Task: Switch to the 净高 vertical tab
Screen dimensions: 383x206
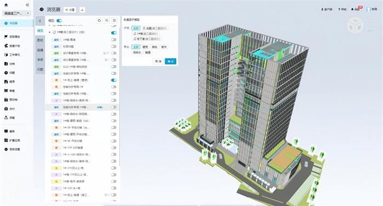Action: [x=40, y=60]
